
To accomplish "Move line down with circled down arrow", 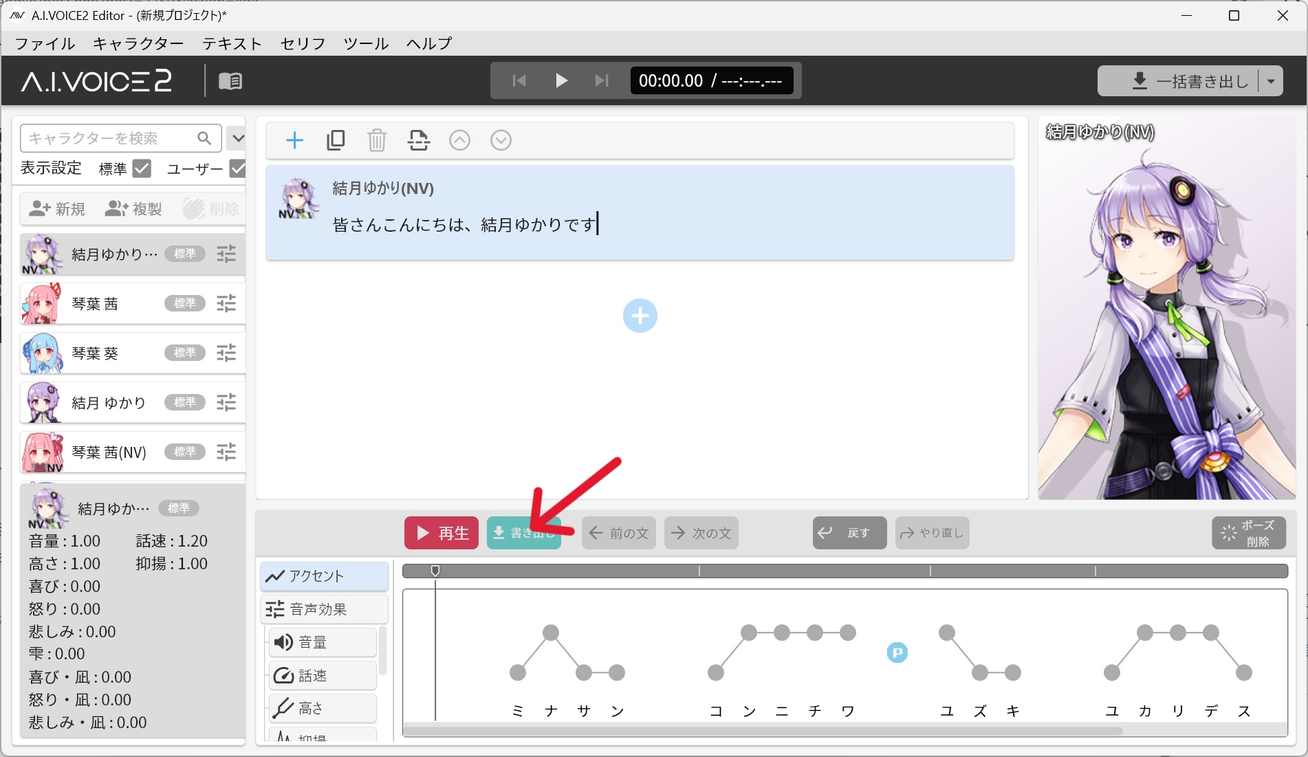I will coord(501,140).
